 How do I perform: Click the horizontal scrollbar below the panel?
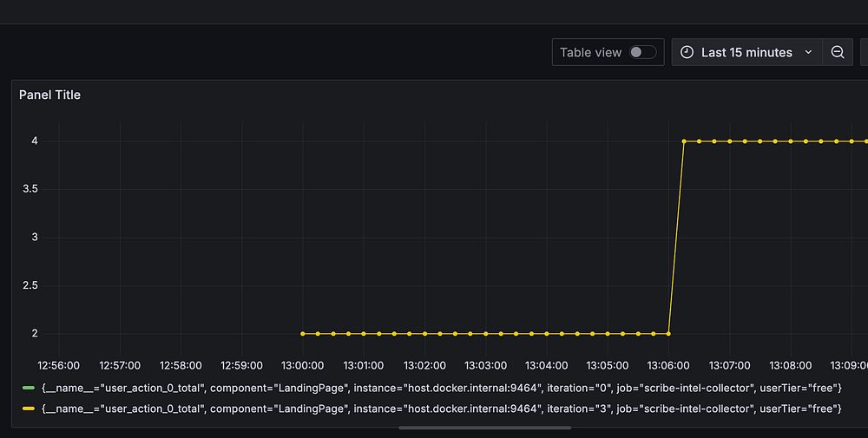[x=471, y=428]
